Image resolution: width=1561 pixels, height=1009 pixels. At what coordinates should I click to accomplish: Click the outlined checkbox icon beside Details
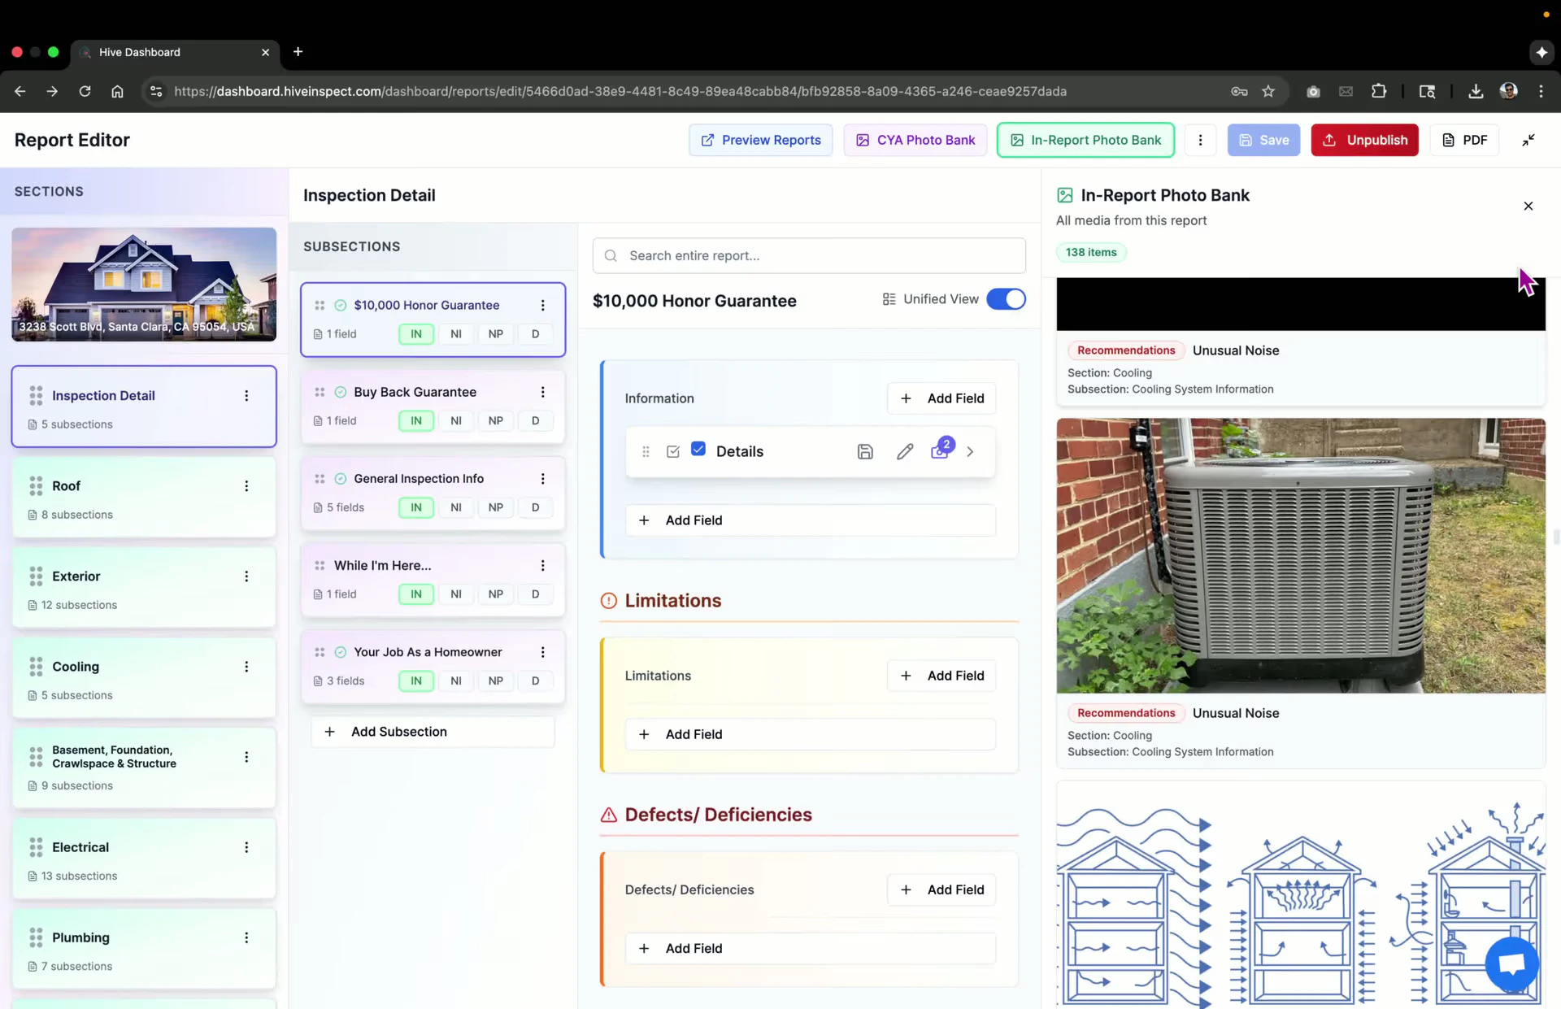click(x=673, y=451)
